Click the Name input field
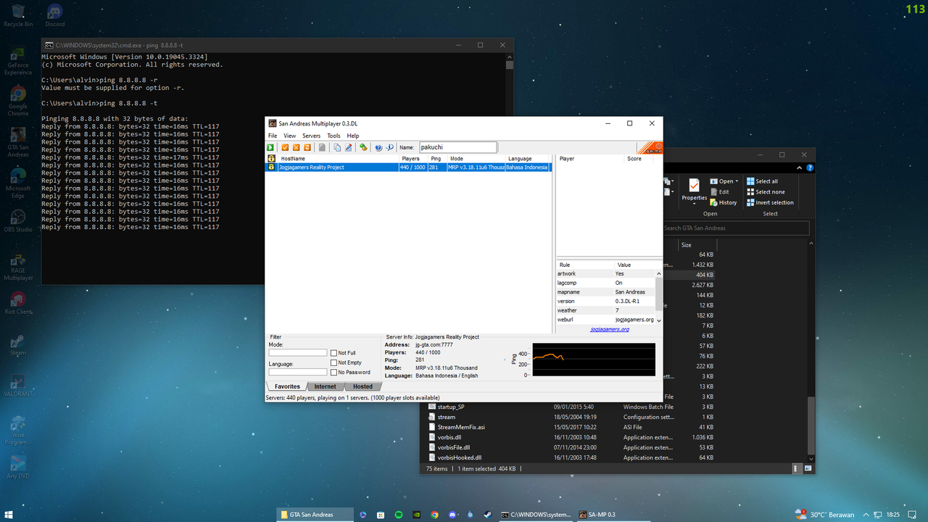The height and width of the screenshot is (522, 928). (458, 147)
